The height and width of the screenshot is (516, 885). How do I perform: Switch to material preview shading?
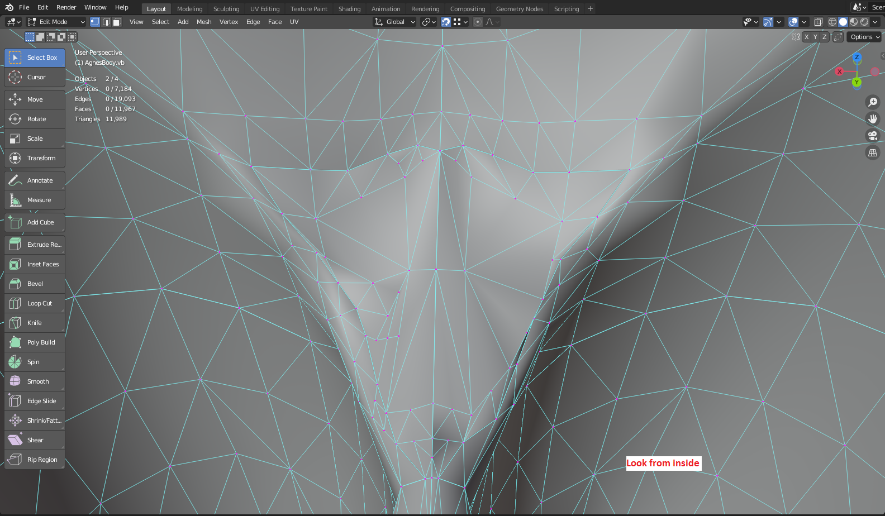[x=854, y=22]
